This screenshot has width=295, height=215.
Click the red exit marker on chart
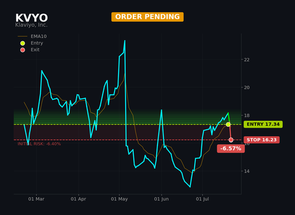point(231,140)
